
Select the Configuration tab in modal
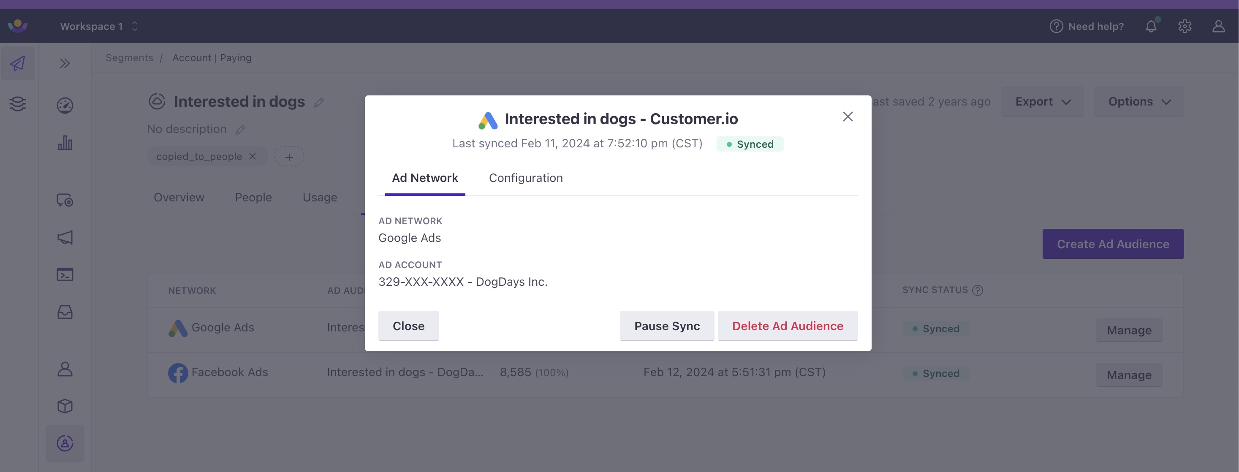click(x=526, y=178)
